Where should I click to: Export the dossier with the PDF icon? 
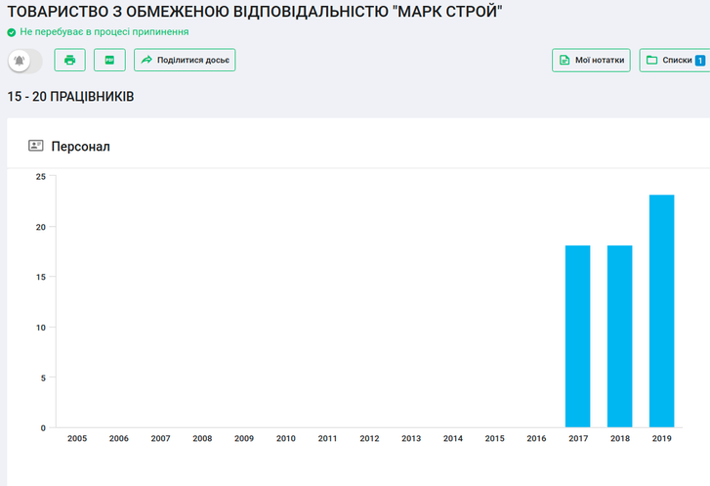[109, 60]
